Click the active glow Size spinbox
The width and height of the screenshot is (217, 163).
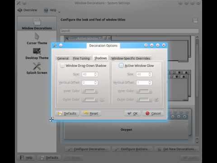144,74
